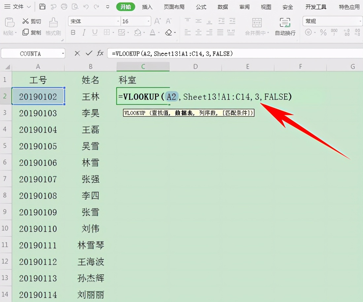Expand the font color dropdown arrow
Viewport: 363px width, 302px height.
coord(159,32)
